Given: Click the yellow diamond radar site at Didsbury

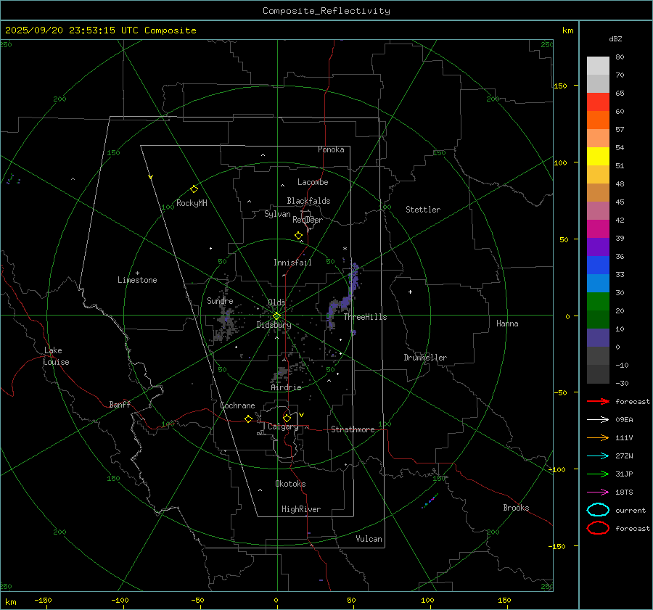Looking at the screenshot, I should pyautogui.click(x=276, y=316).
